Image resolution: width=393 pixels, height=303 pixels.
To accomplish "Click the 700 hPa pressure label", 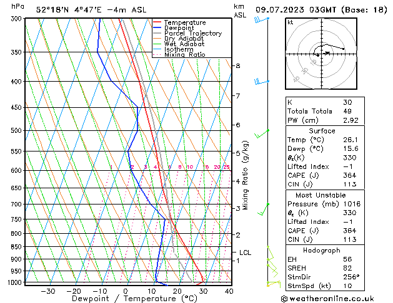I will point(17,204).
